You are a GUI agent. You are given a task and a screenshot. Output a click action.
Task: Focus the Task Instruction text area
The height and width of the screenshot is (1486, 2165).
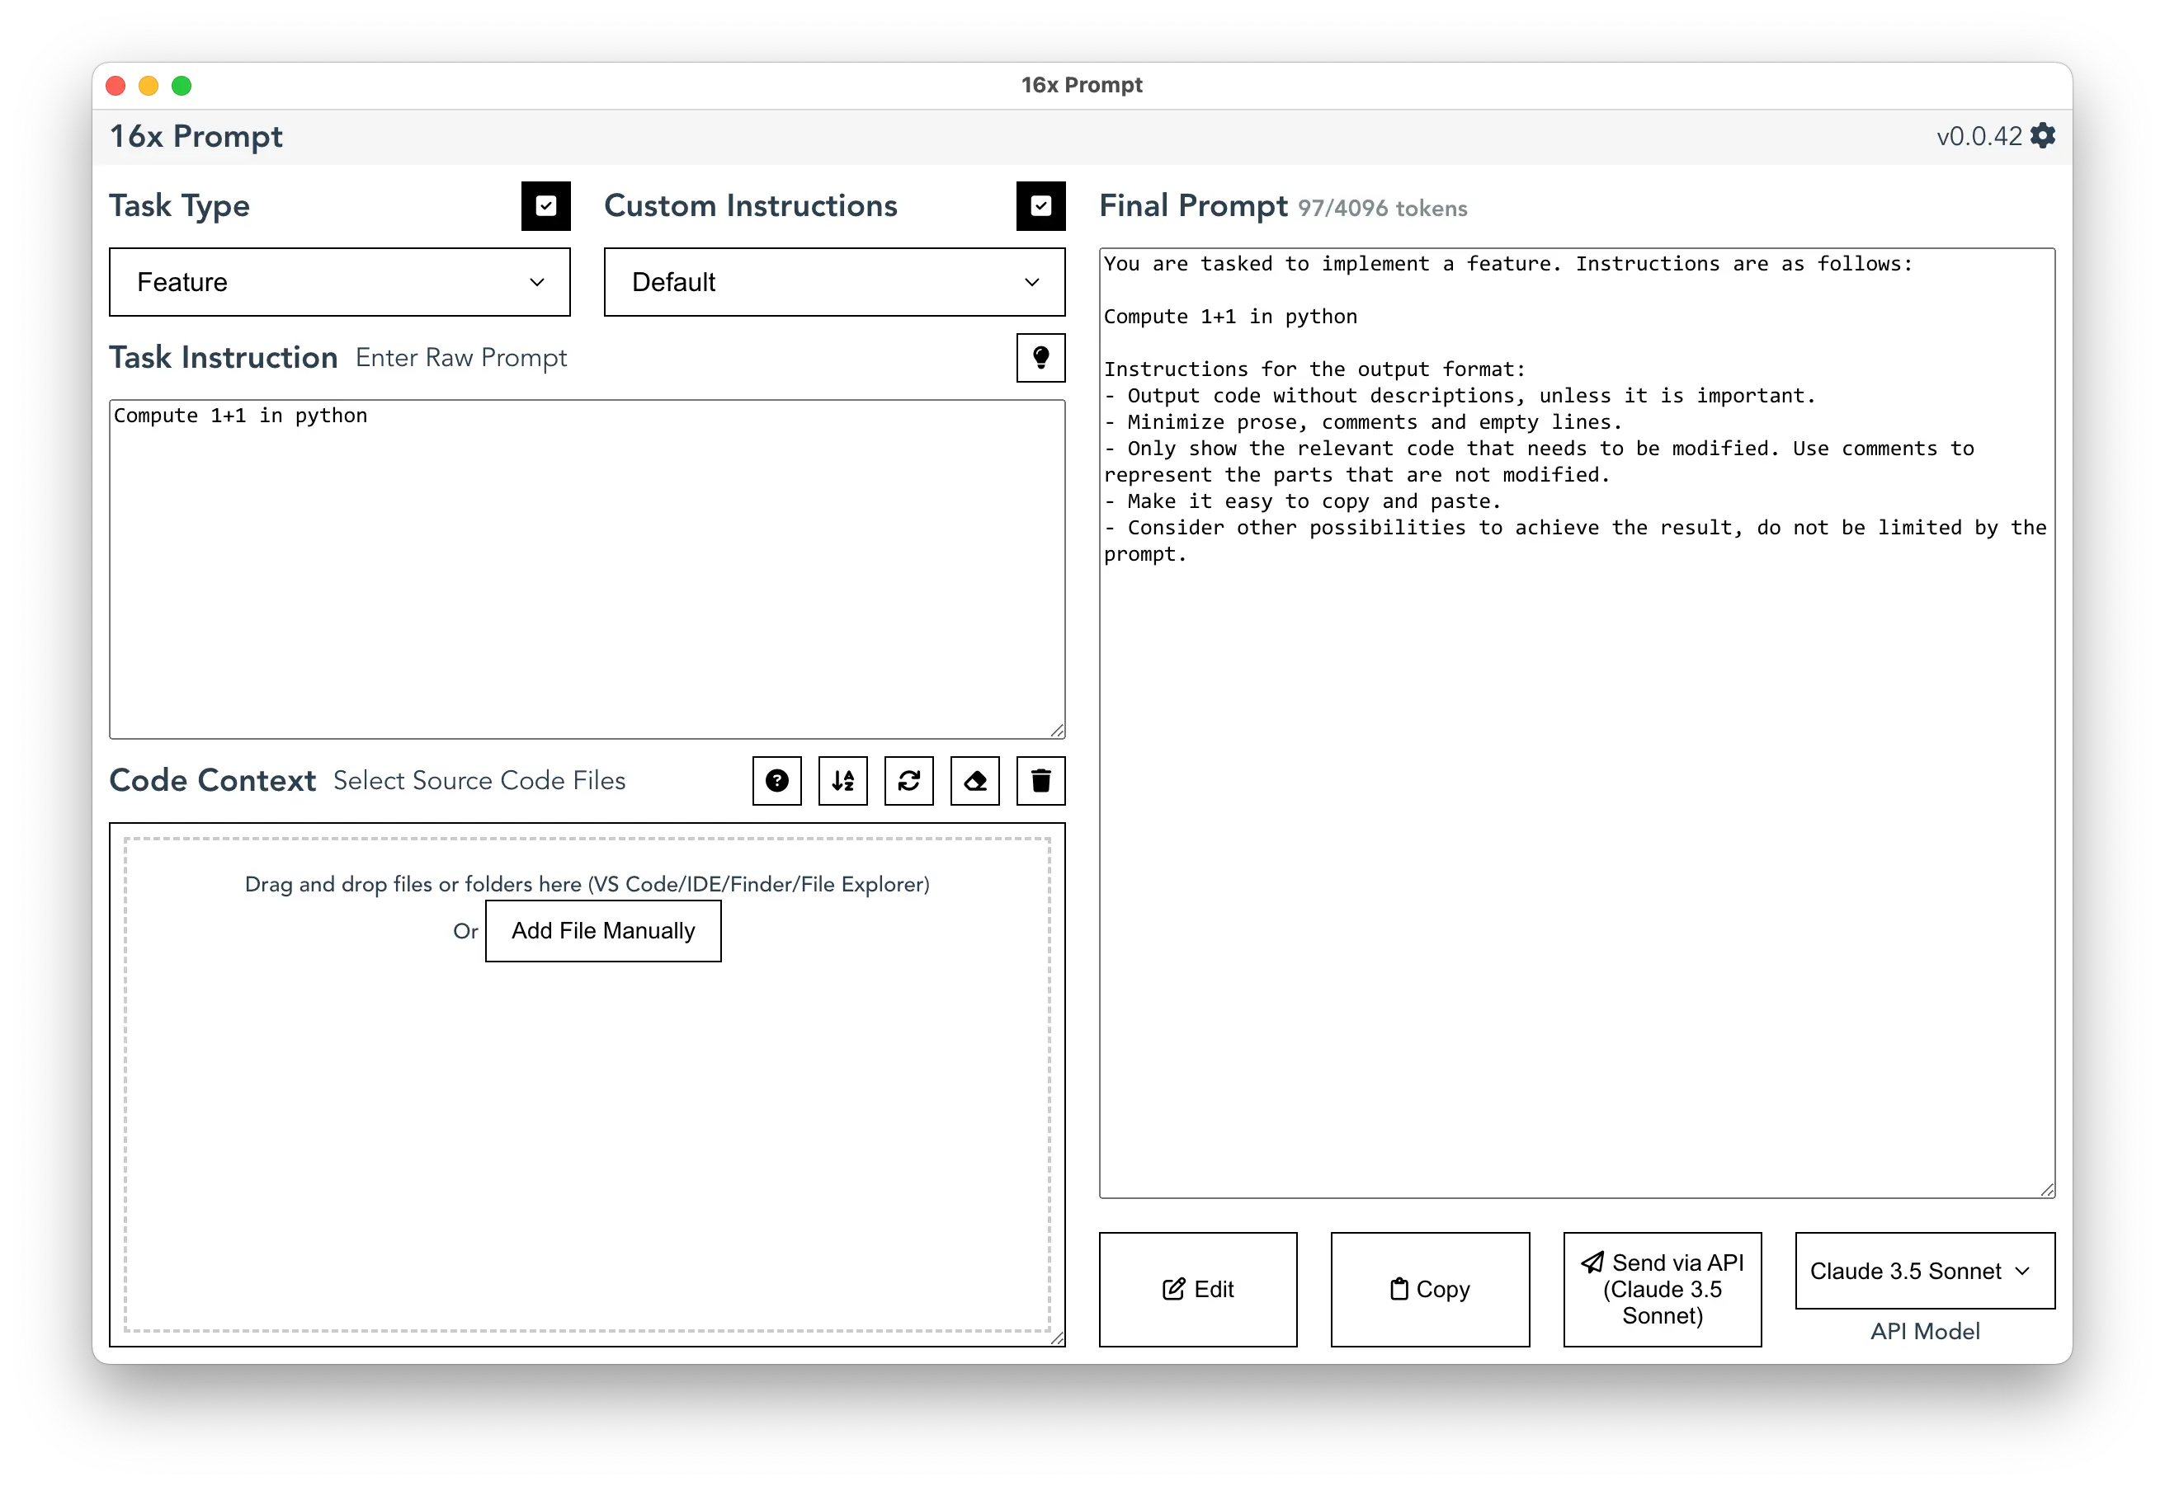tap(587, 570)
